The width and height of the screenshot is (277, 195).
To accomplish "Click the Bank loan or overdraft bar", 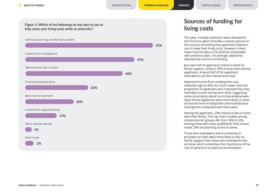I will [49, 102].
